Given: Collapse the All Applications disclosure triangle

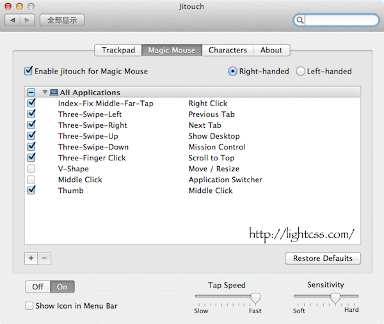Looking at the screenshot, I should click(45, 93).
